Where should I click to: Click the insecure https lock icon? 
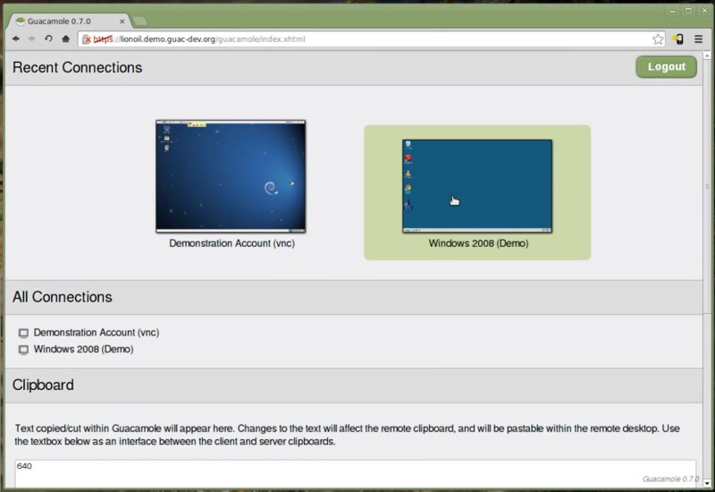(x=86, y=39)
